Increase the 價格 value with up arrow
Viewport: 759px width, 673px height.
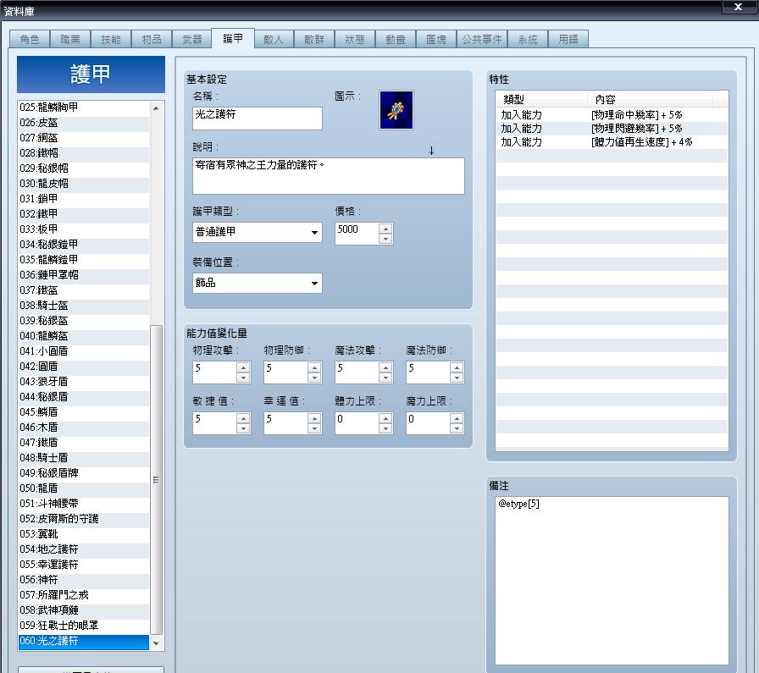pos(385,229)
